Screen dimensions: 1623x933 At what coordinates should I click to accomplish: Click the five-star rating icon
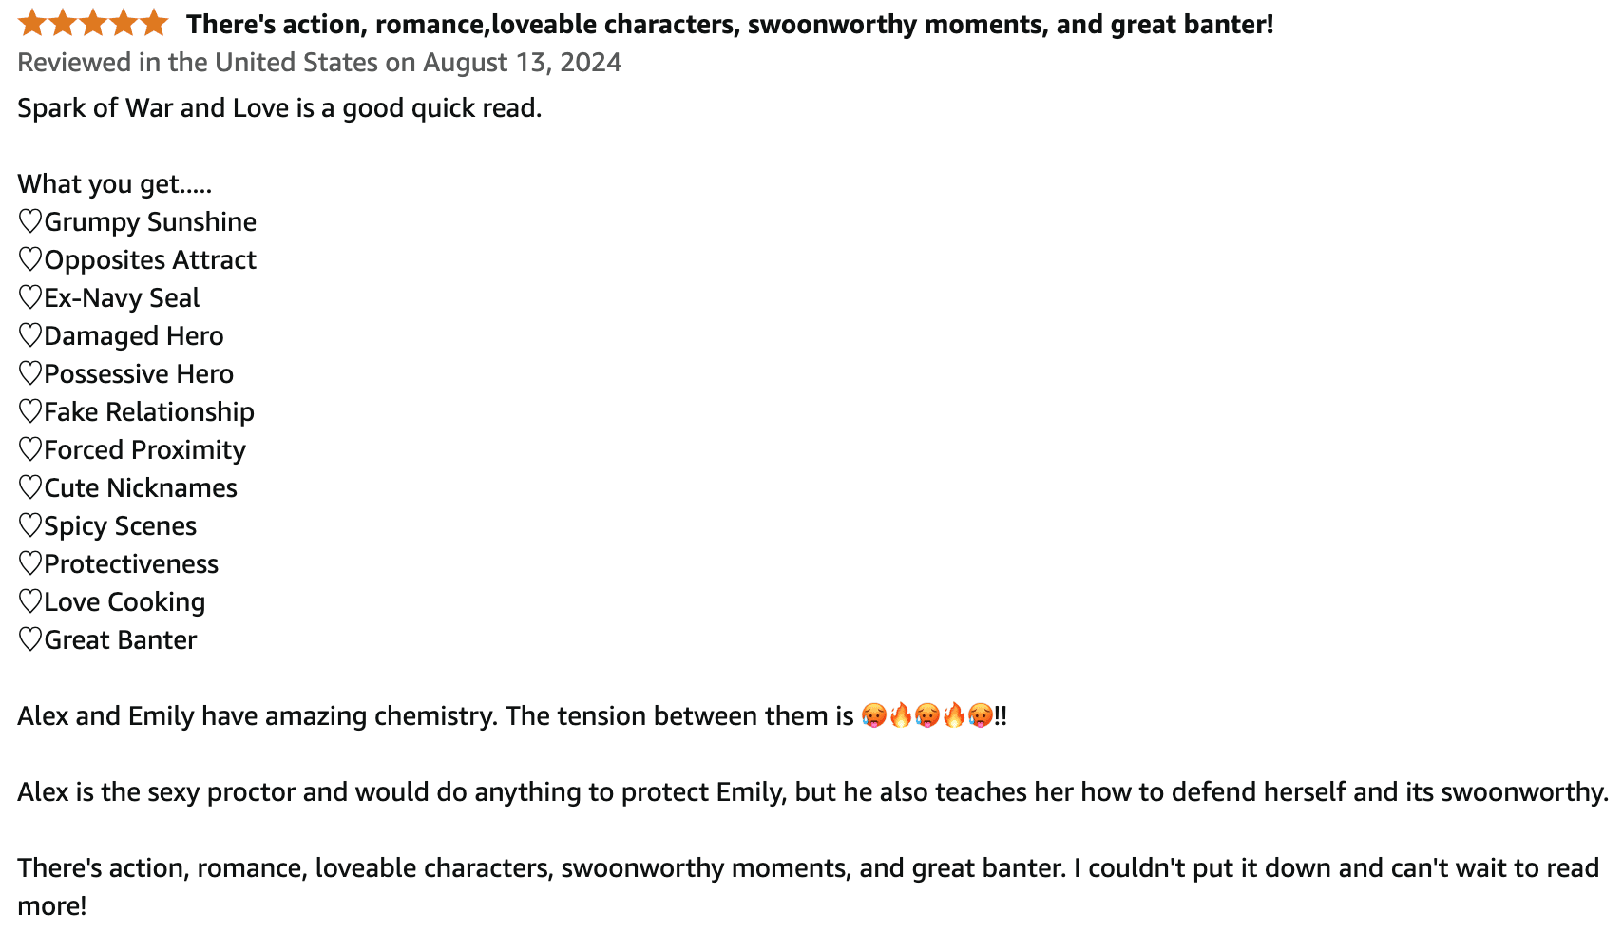coord(92,23)
